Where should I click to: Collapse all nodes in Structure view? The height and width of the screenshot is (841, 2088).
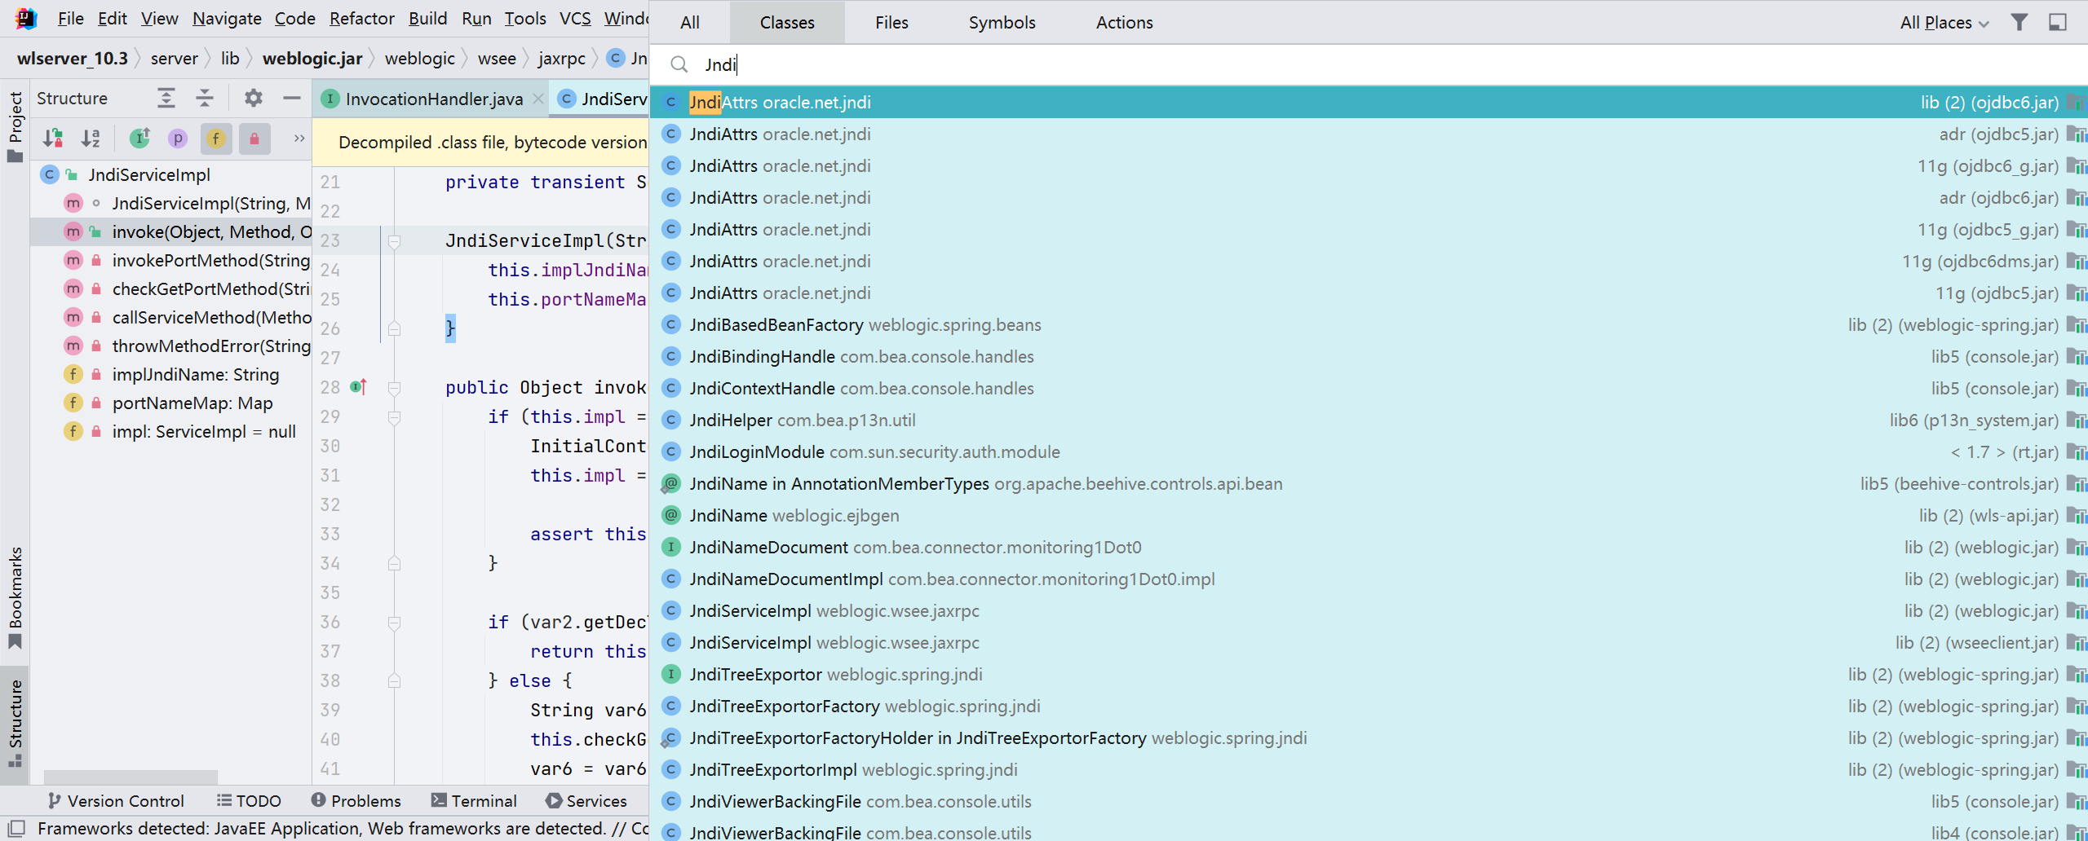[x=205, y=98]
